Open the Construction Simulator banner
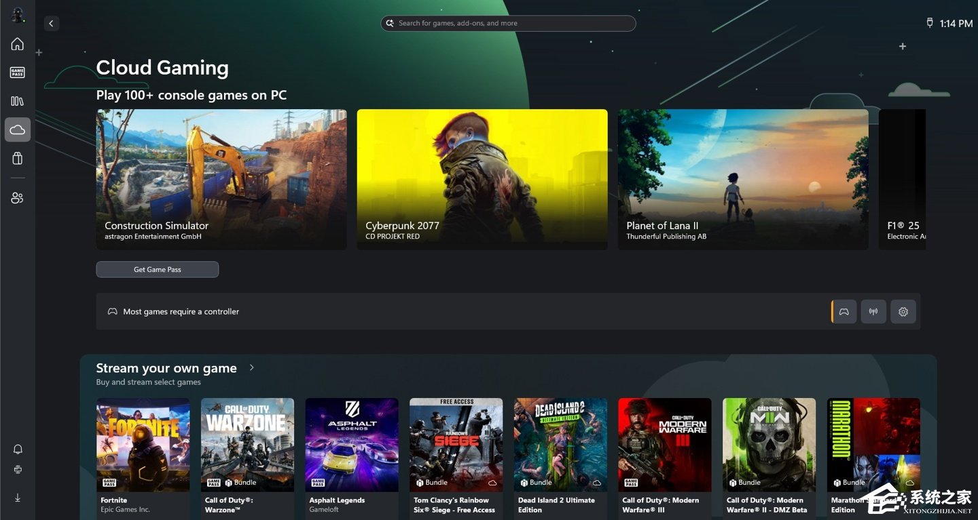Viewport: 978px width, 520px height. (x=221, y=180)
